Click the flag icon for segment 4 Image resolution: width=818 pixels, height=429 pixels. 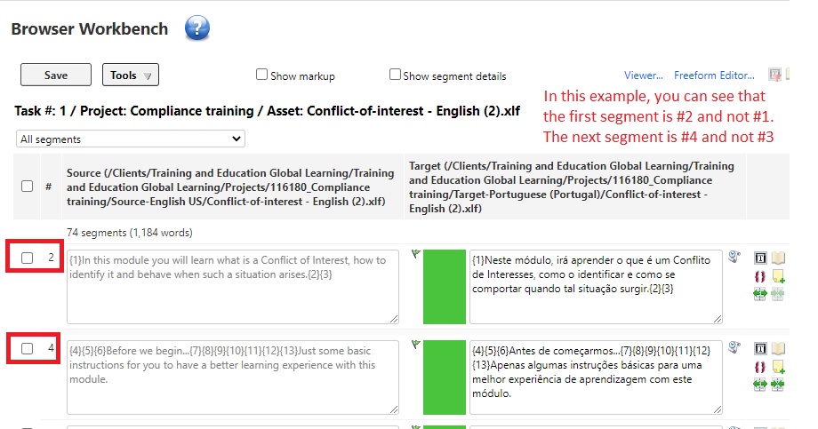(416, 344)
